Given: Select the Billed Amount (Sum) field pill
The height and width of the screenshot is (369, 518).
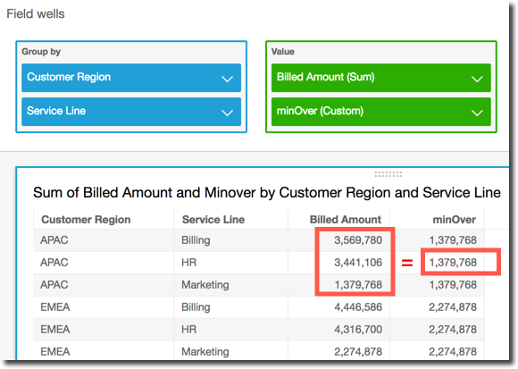Looking at the screenshot, I should click(x=380, y=78).
